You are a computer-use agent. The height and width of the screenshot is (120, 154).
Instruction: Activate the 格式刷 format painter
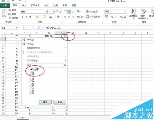[13, 18]
